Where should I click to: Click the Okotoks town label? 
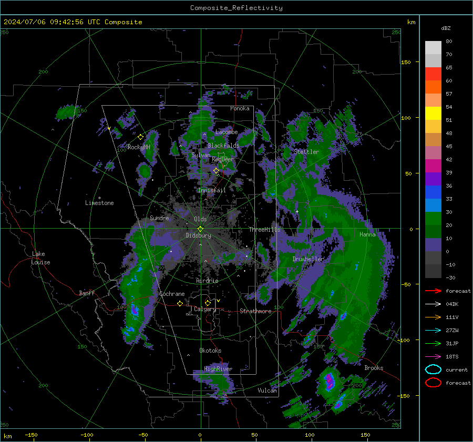coord(210,351)
